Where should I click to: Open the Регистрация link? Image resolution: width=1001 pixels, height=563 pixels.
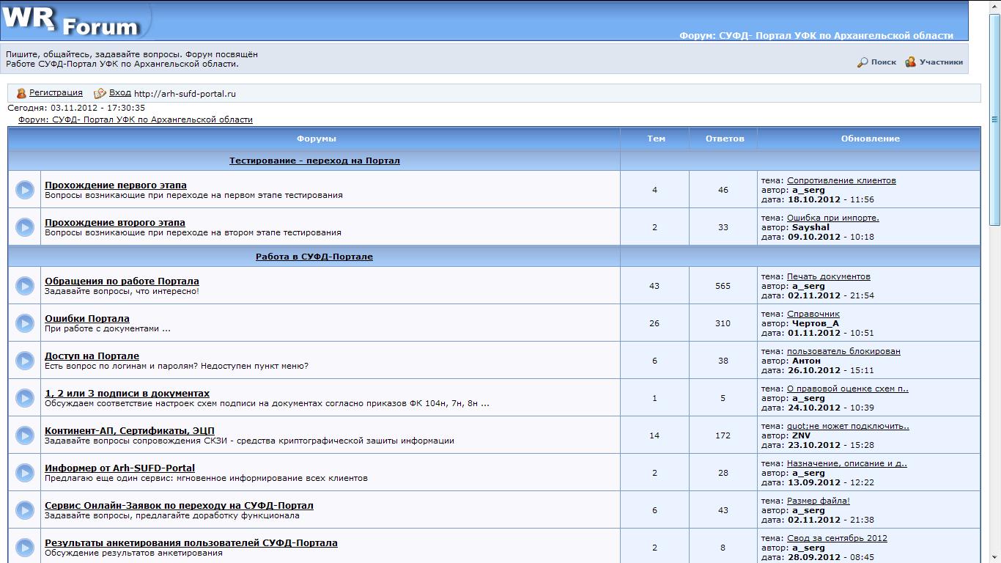tap(56, 93)
